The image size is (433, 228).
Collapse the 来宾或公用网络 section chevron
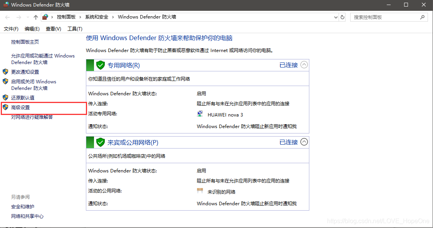tap(304, 142)
